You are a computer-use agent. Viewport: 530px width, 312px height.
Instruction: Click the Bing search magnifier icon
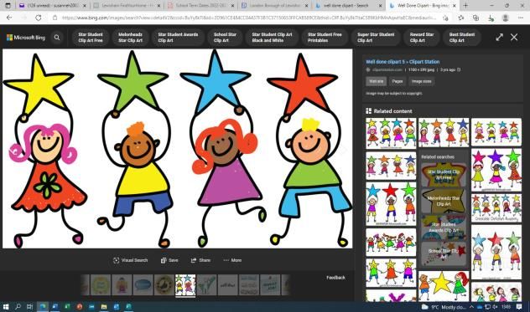click(x=57, y=38)
